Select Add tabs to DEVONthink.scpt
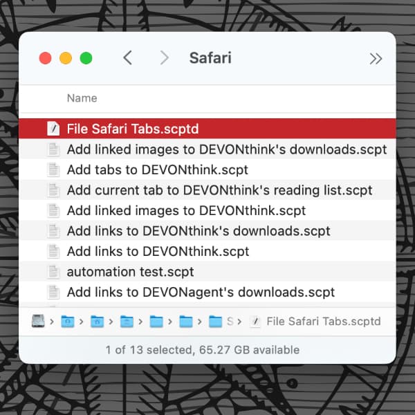 tap(207, 169)
